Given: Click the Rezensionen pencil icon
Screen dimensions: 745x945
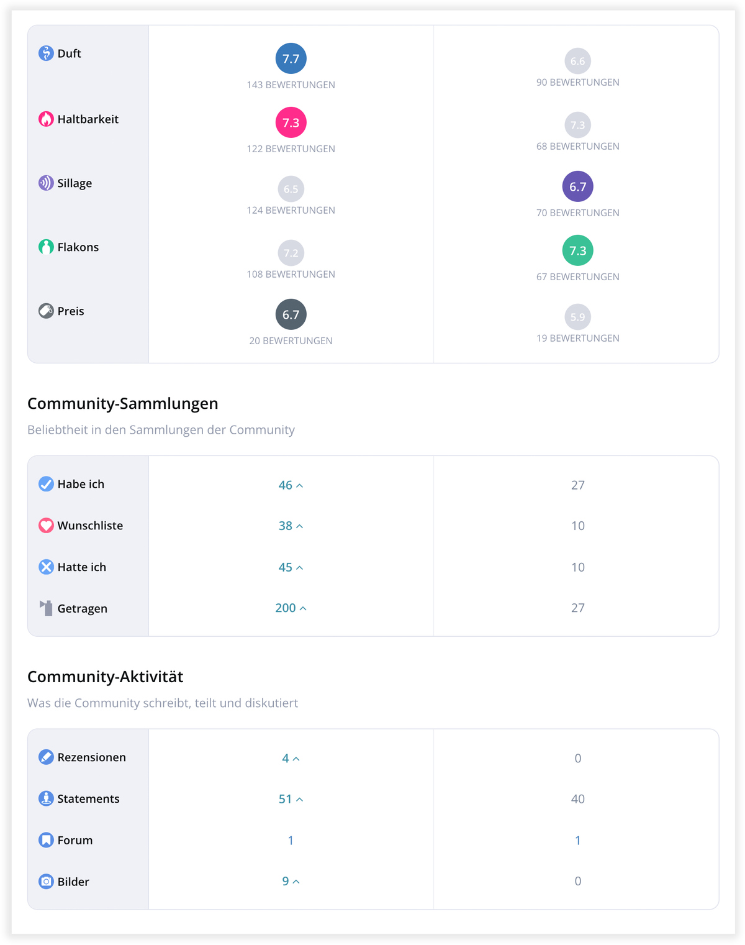Looking at the screenshot, I should 46,757.
